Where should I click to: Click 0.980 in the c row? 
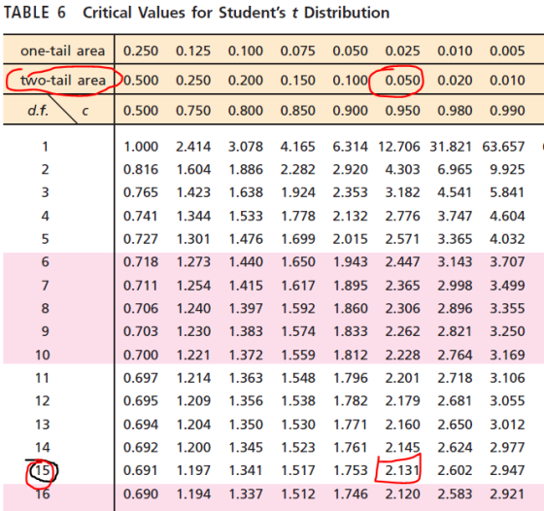(x=455, y=111)
